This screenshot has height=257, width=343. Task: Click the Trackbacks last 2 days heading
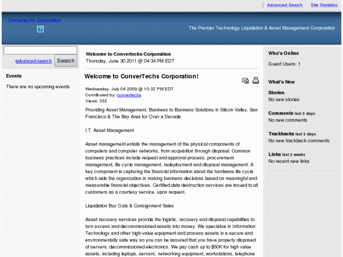(292, 134)
